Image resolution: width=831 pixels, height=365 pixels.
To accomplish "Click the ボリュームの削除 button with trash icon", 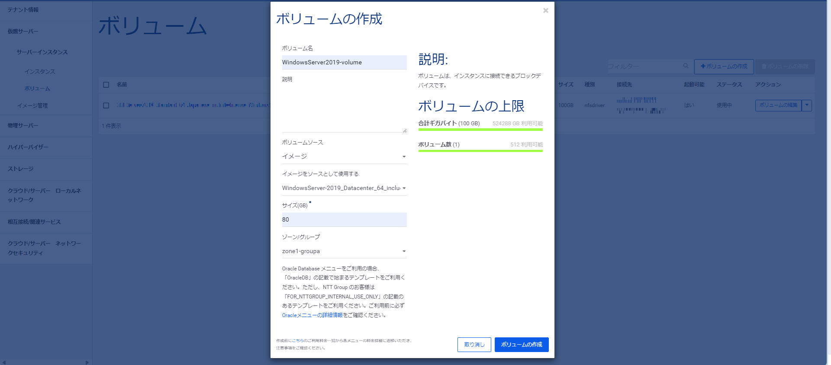I will [x=785, y=67].
